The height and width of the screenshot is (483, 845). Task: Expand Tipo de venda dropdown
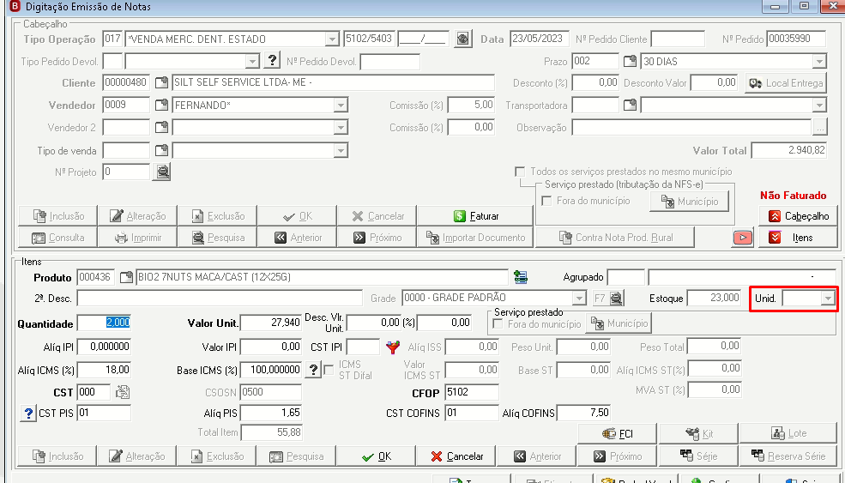[341, 151]
